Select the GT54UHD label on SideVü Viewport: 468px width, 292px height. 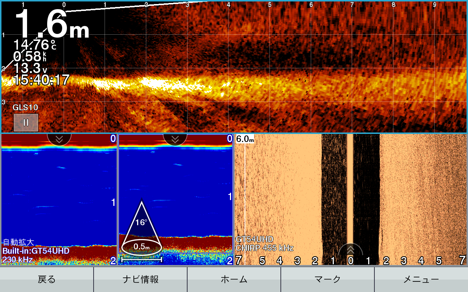[254, 239]
